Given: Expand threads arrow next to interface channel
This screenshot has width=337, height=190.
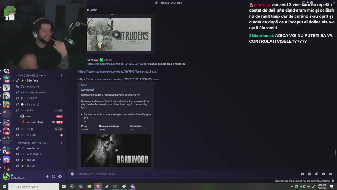Looking at the screenshot, I should [x=13, y=80].
